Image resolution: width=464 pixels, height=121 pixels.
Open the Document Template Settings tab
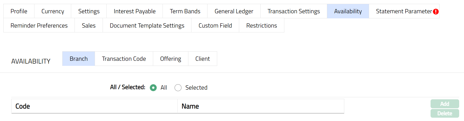pyautogui.click(x=147, y=26)
